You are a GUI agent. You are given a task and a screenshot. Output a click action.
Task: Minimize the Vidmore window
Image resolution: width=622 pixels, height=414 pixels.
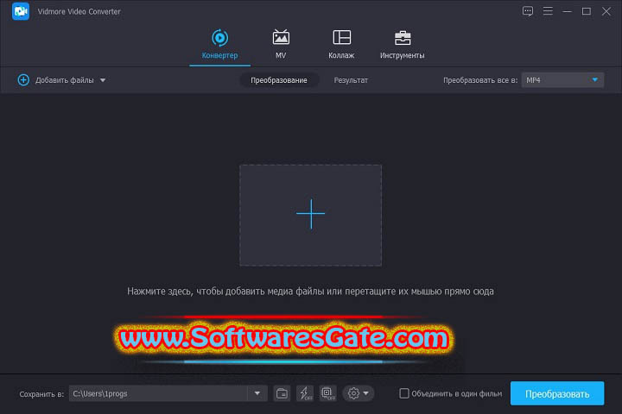(568, 11)
